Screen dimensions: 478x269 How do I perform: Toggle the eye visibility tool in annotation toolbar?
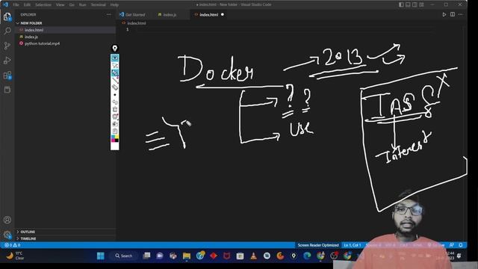[115, 58]
